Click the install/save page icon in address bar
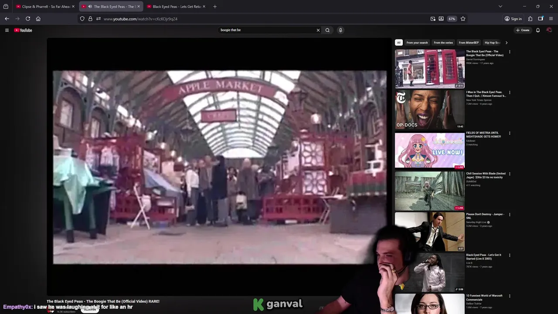558x314 pixels. click(441, 19)
